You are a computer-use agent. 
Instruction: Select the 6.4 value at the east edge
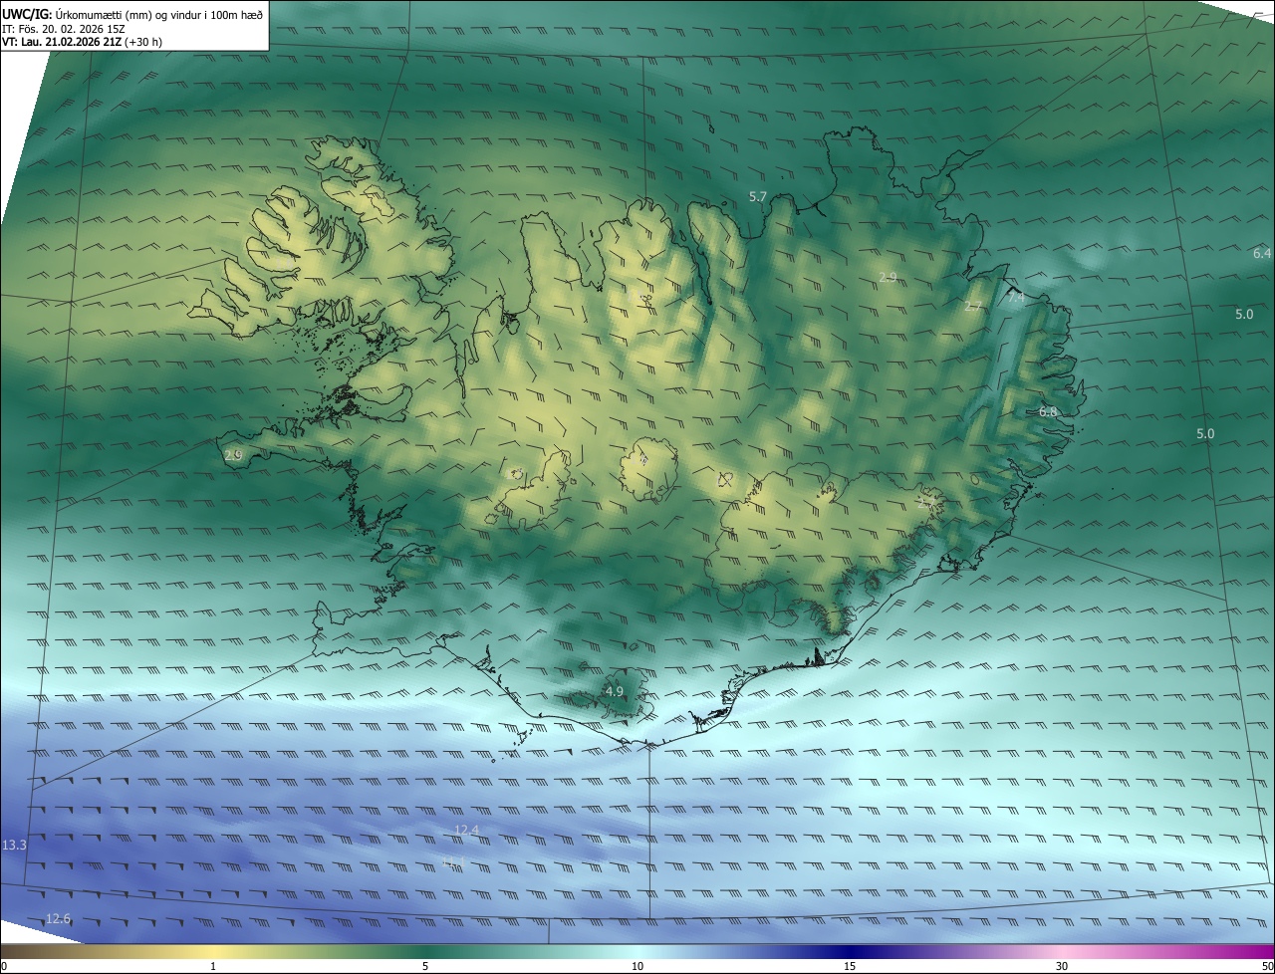(1262, 254)
